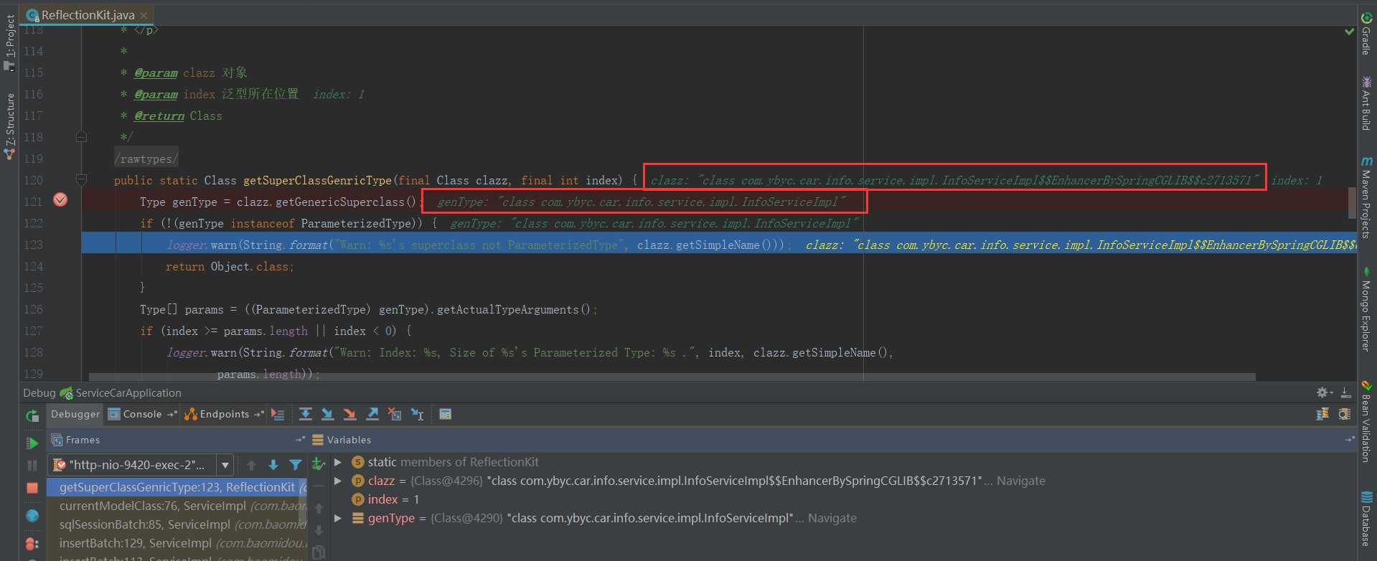Image resolution: width=1377 pixels, height=561 pixels.
Task: Open the Maven Projects side panel
Action: coord(1366,198)
